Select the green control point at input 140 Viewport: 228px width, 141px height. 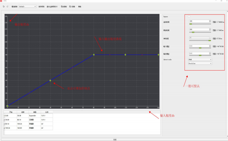[x=158, y=55]
